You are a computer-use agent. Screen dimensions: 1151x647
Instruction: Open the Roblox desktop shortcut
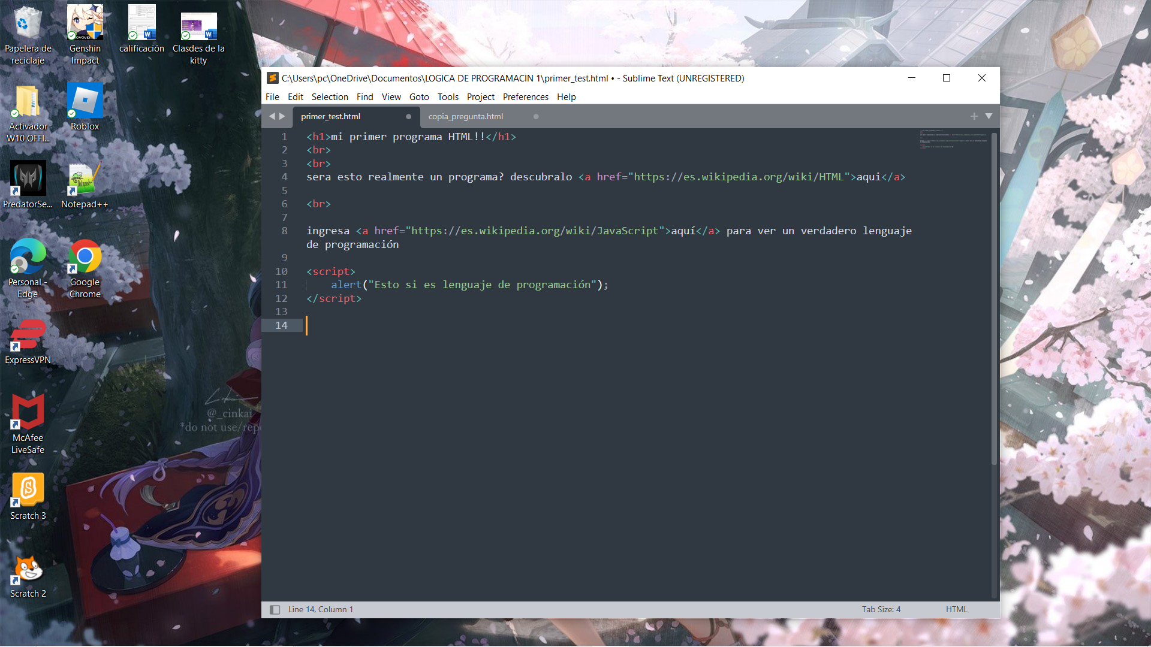click(85, 107)
